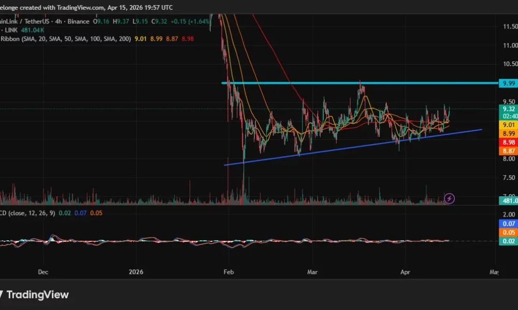Click the Mar label on the time axis
This screenshot has width=518, height=310.
[312, 272]
